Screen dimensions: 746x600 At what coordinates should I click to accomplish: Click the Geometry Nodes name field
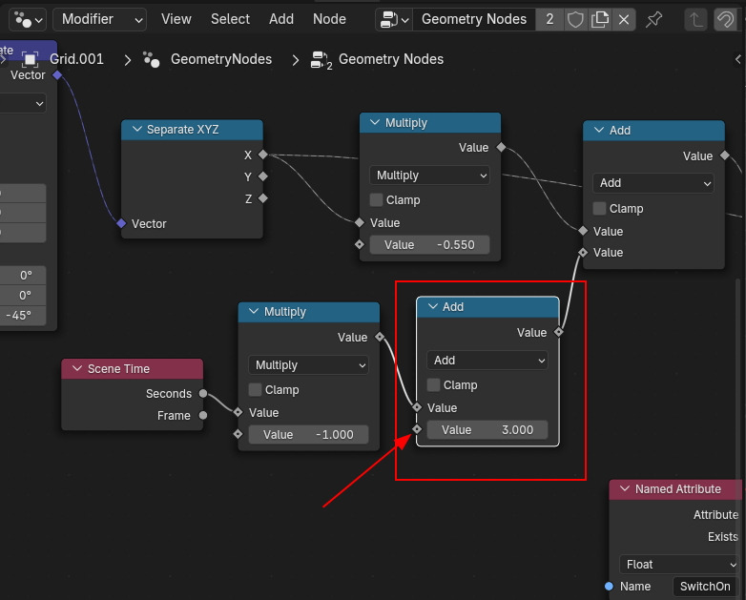(474, 19)
